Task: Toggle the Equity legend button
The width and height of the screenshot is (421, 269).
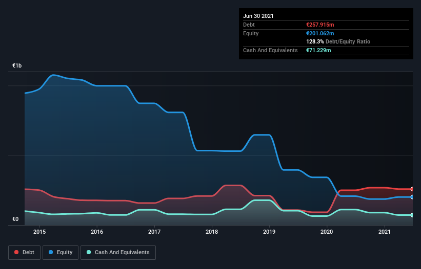Action: pyautogui.click(x=61, y=253)
